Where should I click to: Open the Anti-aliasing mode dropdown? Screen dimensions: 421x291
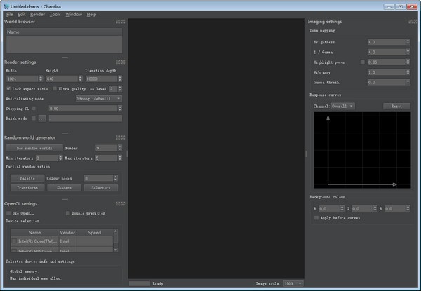(x=98, y=99)
